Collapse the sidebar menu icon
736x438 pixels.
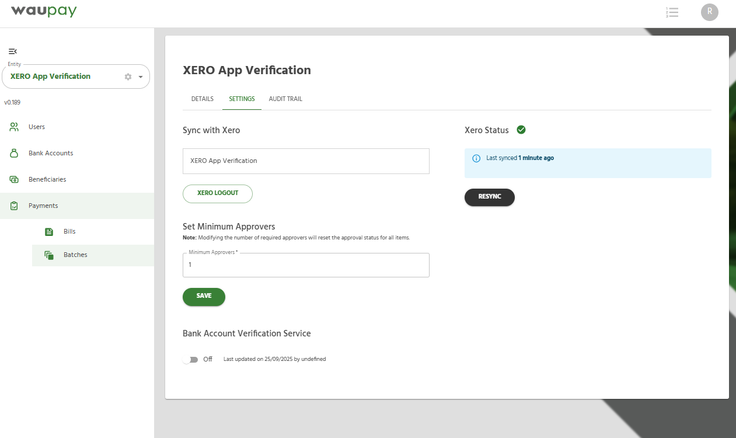(x=12, y=51)
